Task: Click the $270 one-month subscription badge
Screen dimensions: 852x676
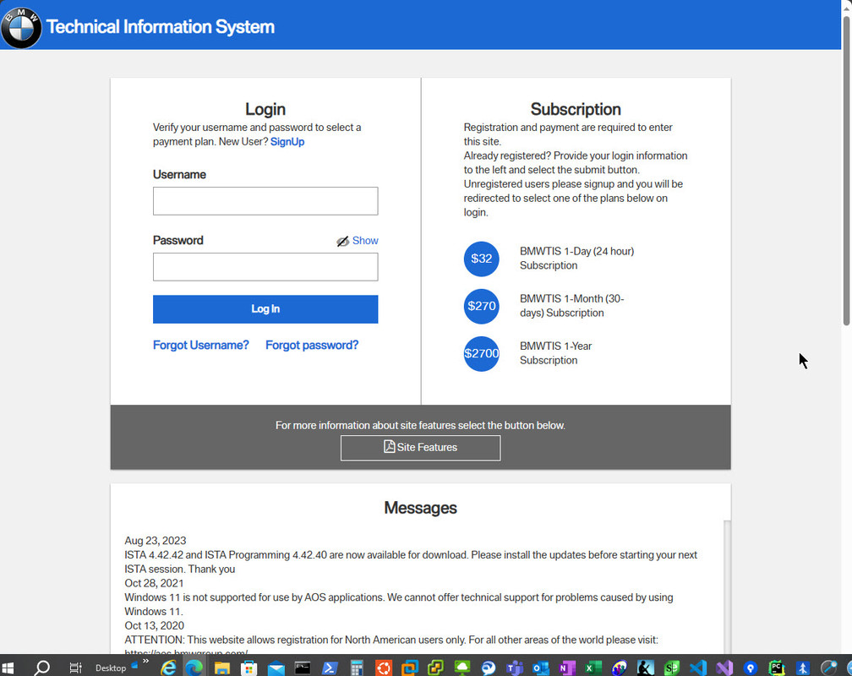Action: click(x=482, y=306)
